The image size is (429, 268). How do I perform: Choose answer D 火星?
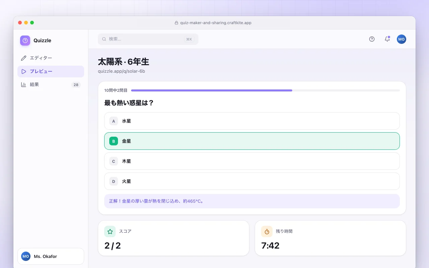pyautogui.click(x=252, y=181)
